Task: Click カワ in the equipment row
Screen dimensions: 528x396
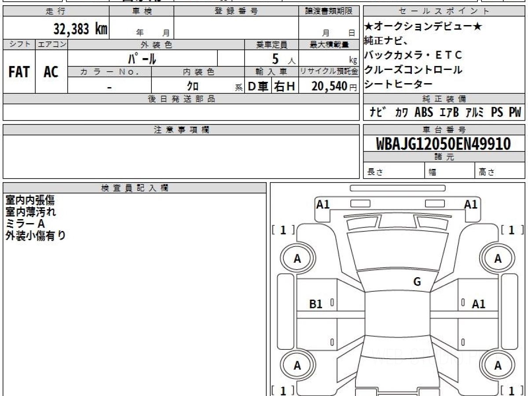Action: [401, 113]
